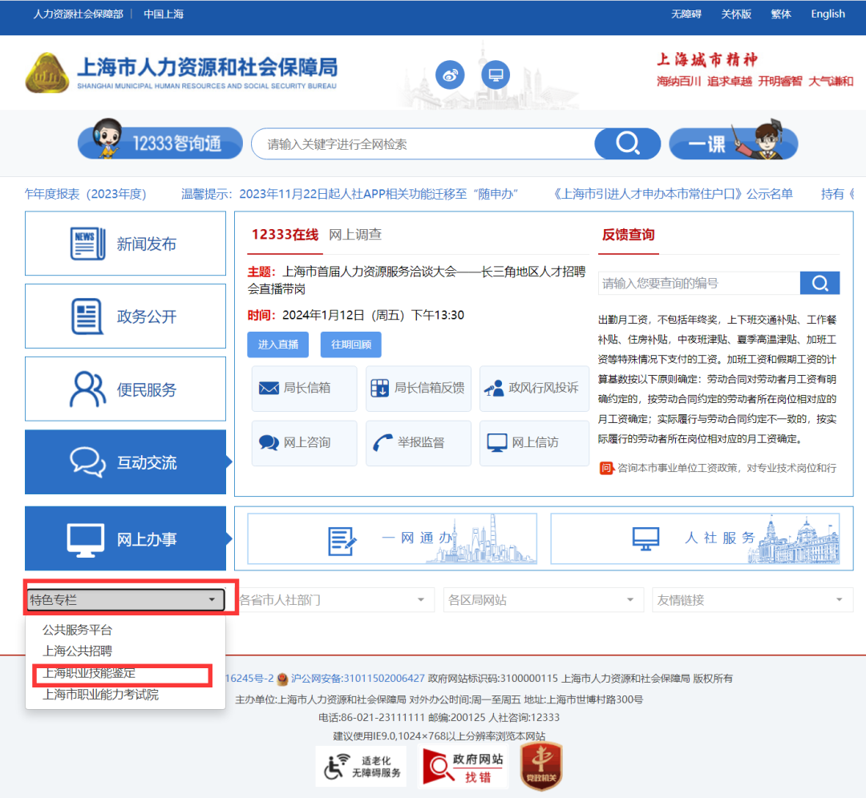Open the 网上咨询 chat icon
The height and width of the screenshot is (798, 866).
(268, 443)
